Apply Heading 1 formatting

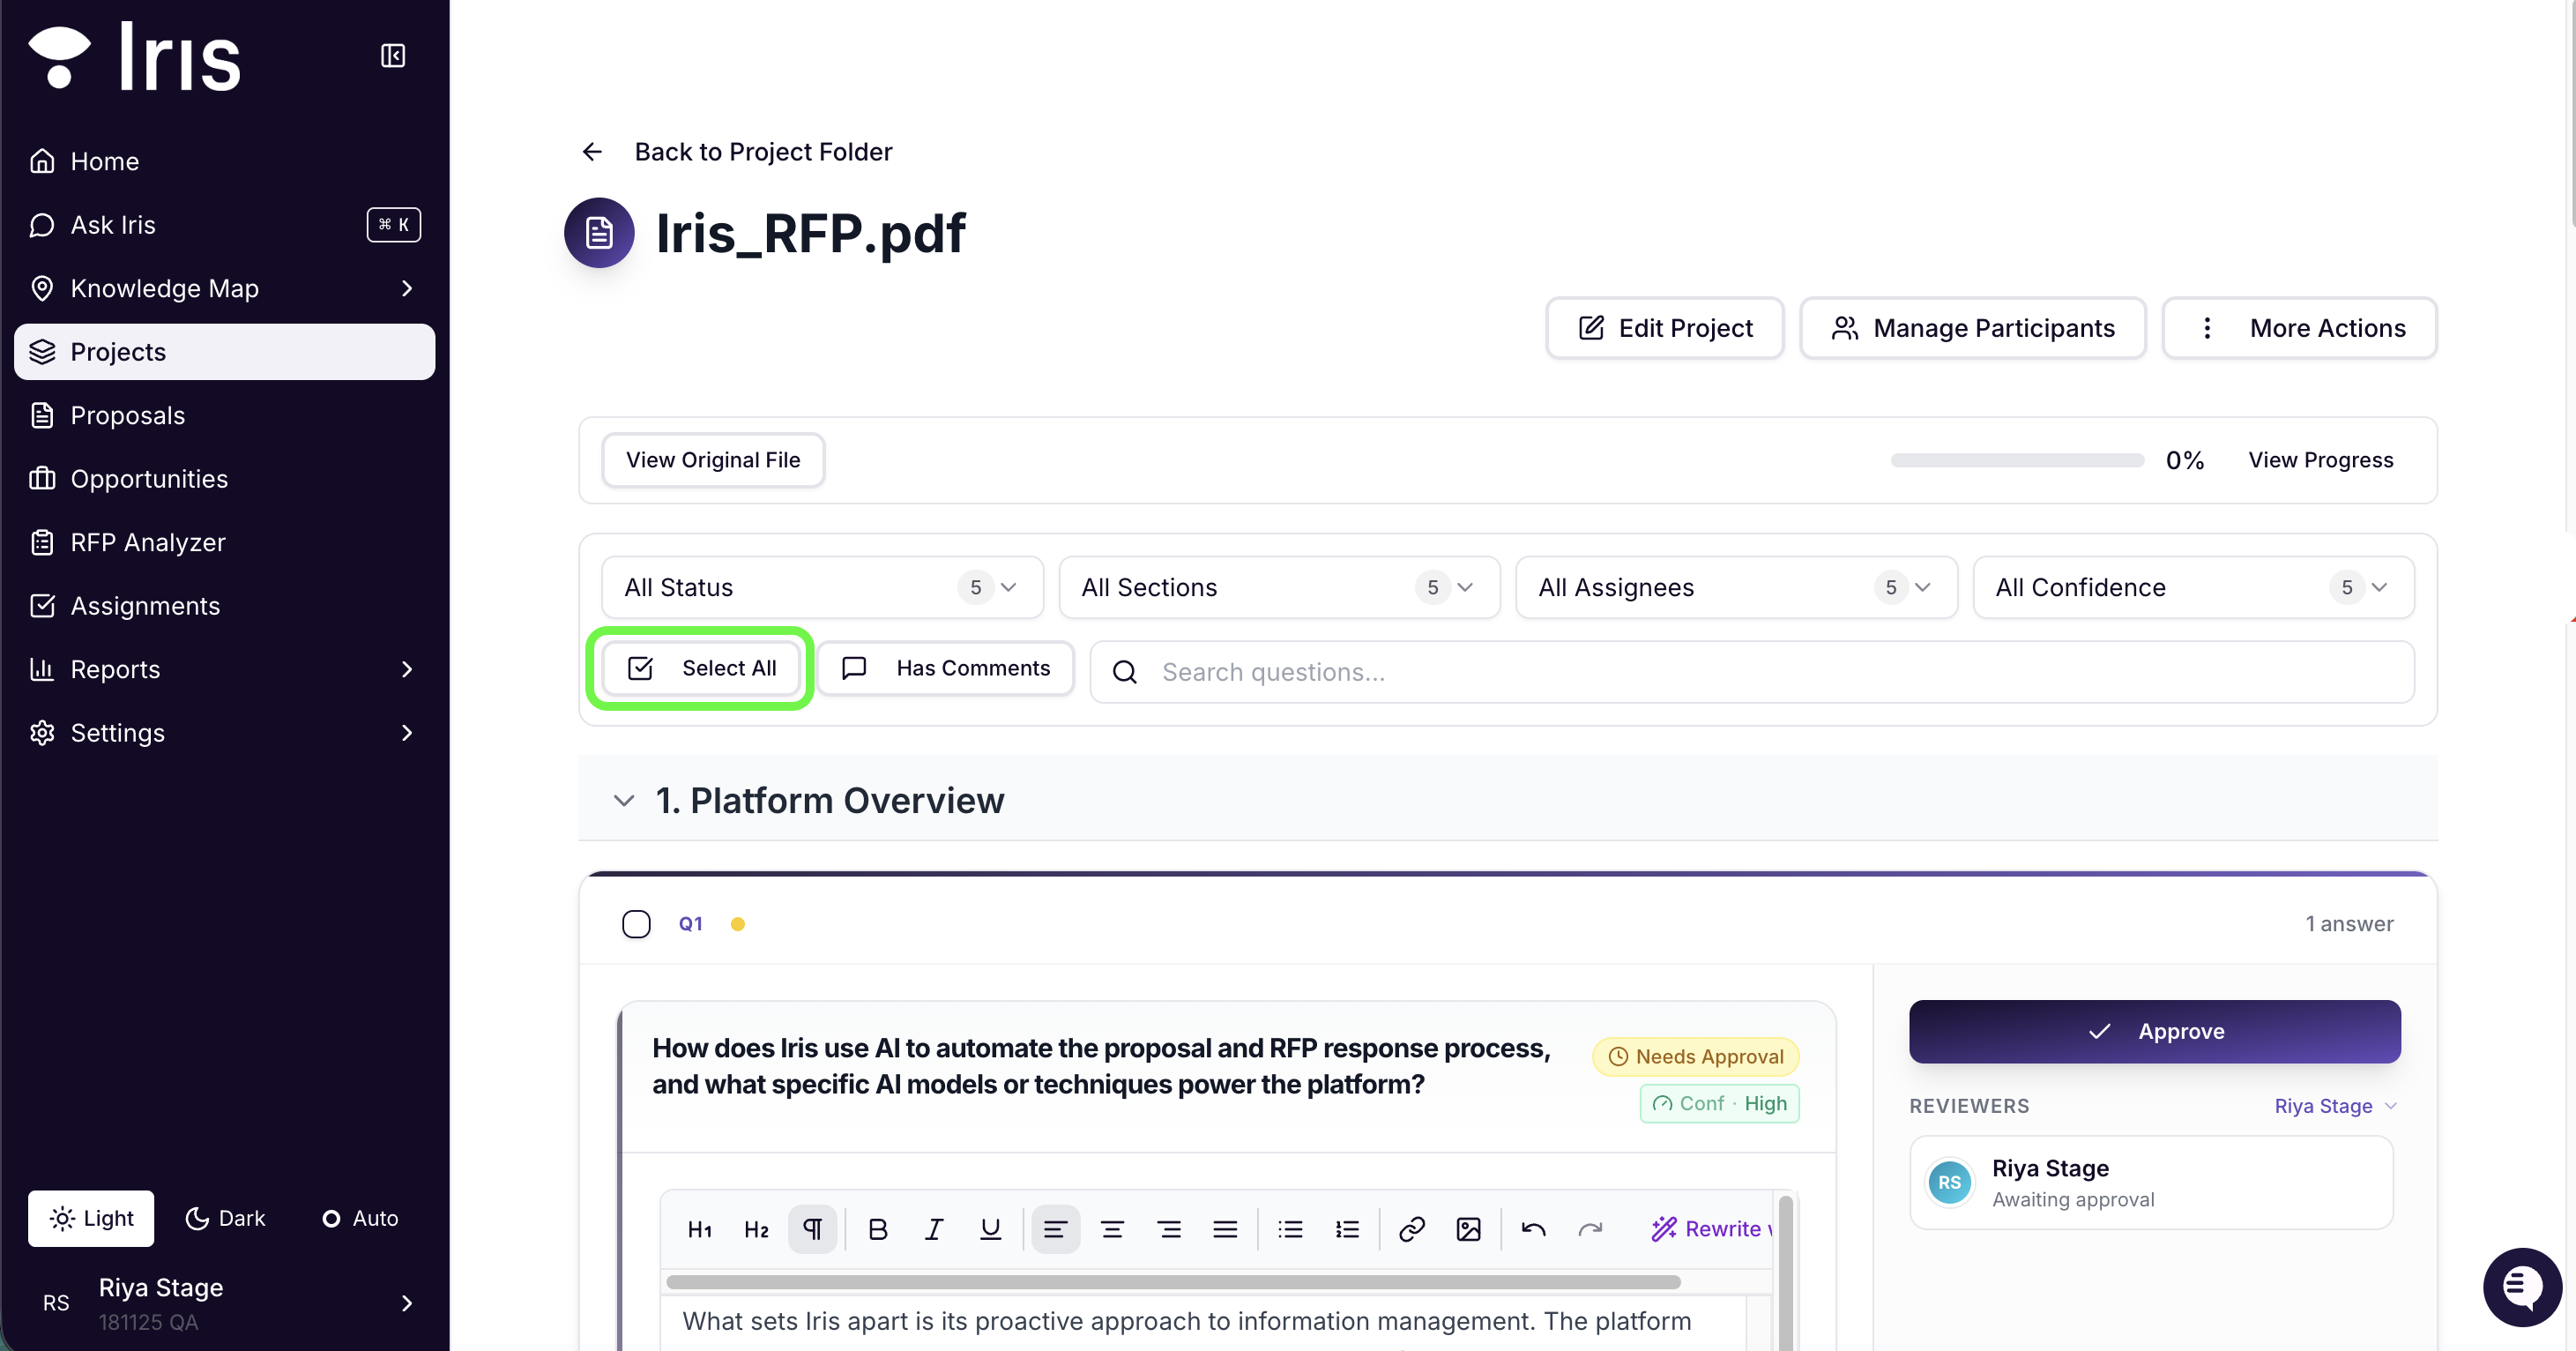click(x=699, y=1229)
